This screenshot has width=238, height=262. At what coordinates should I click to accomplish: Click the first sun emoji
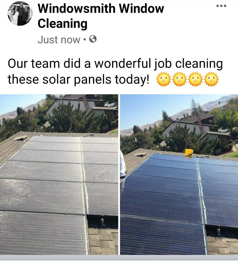click(163, 79)
